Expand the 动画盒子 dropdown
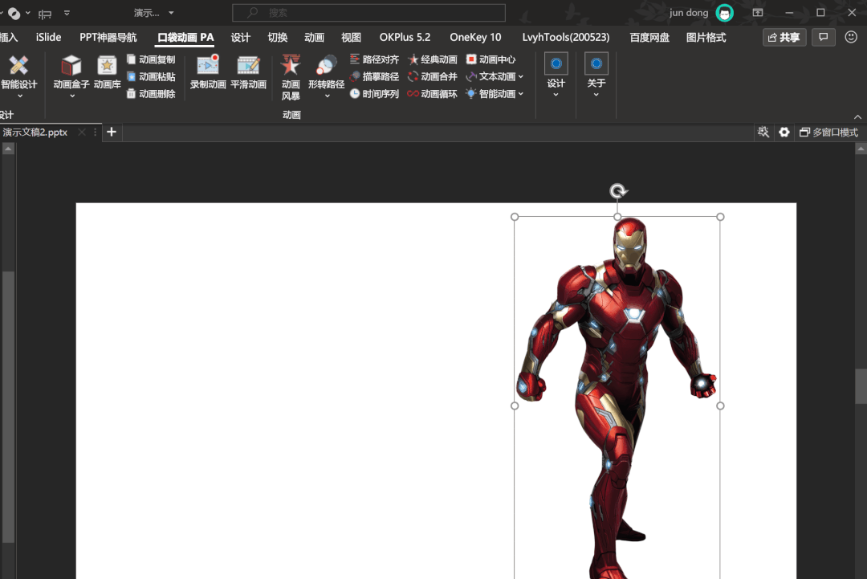867x579 pixels. 72,96
